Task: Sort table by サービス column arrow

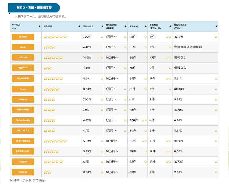Action: [x=40, y=26]
